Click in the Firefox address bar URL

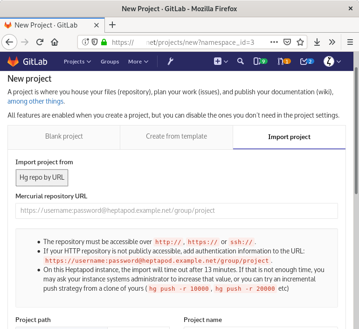[183, 42]
